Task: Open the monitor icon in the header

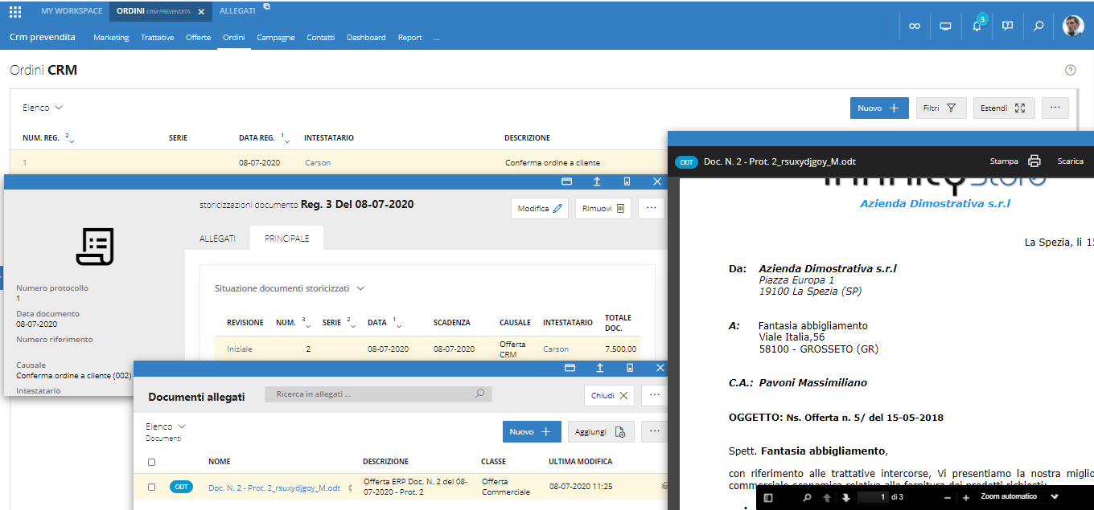Action: click(x=945, y=26)
